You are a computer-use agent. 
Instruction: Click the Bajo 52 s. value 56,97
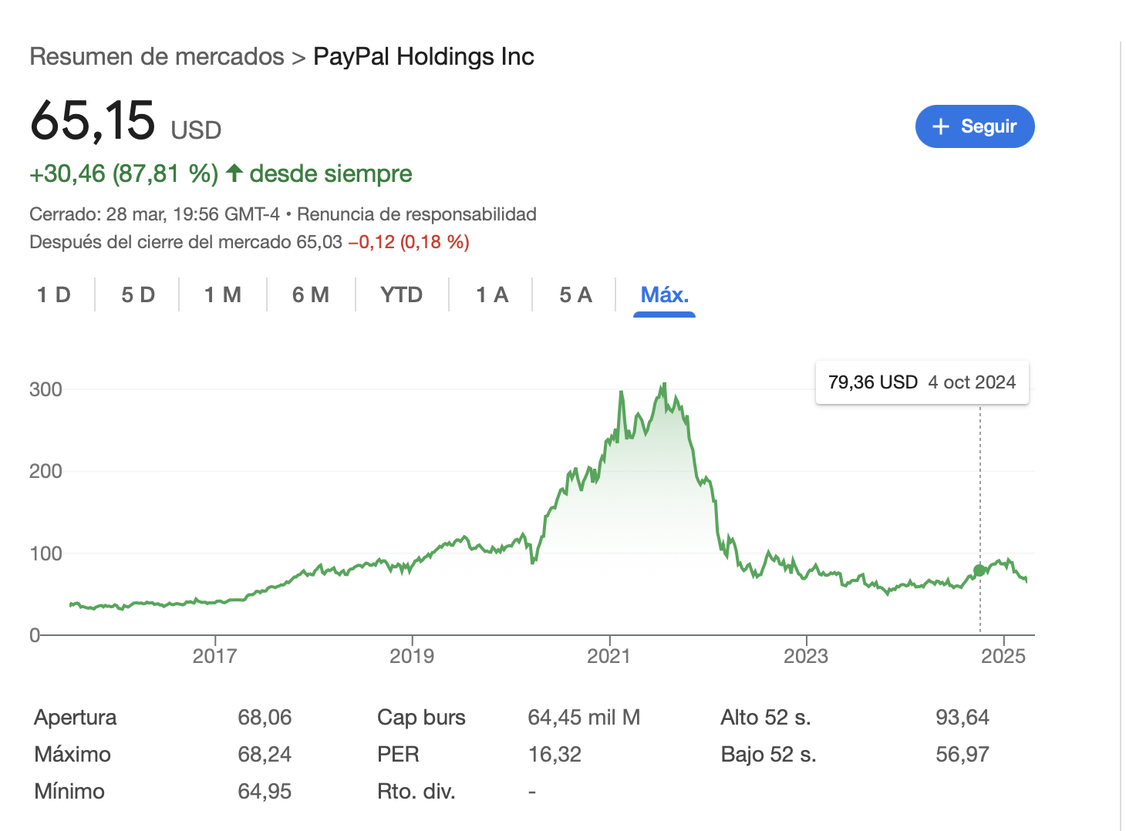(962, 754)
